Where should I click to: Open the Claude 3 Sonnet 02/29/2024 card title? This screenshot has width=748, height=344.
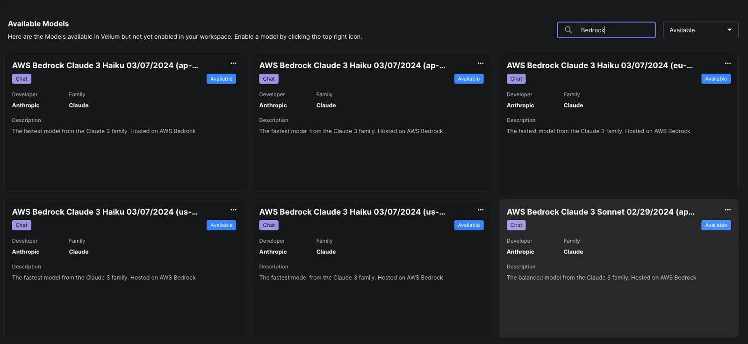601,212
